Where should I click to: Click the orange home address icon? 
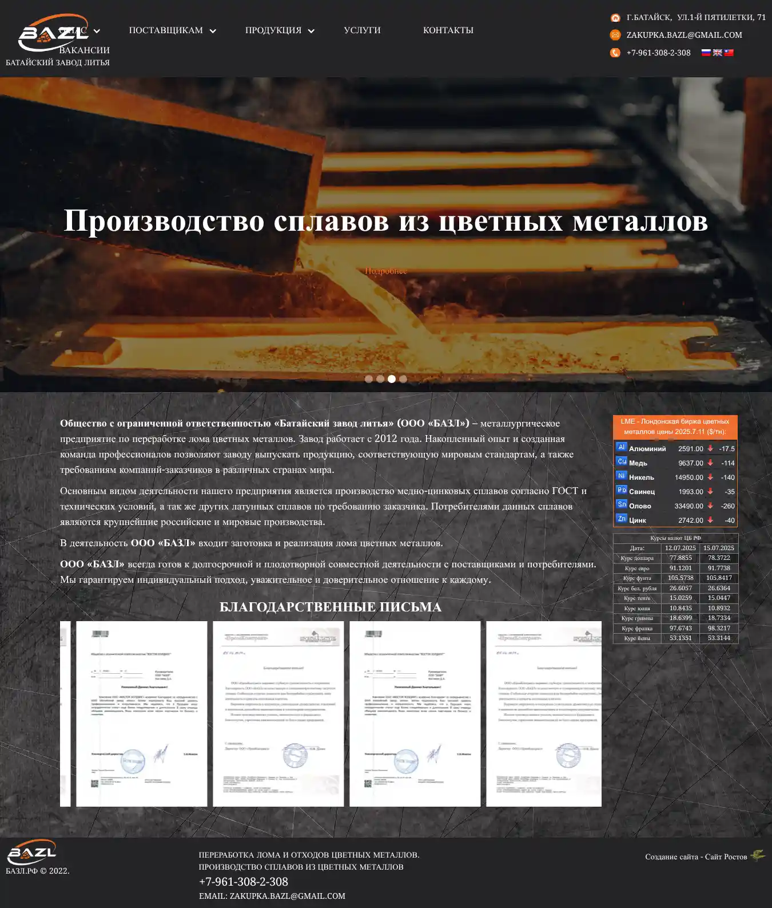(x=615, y=18)
